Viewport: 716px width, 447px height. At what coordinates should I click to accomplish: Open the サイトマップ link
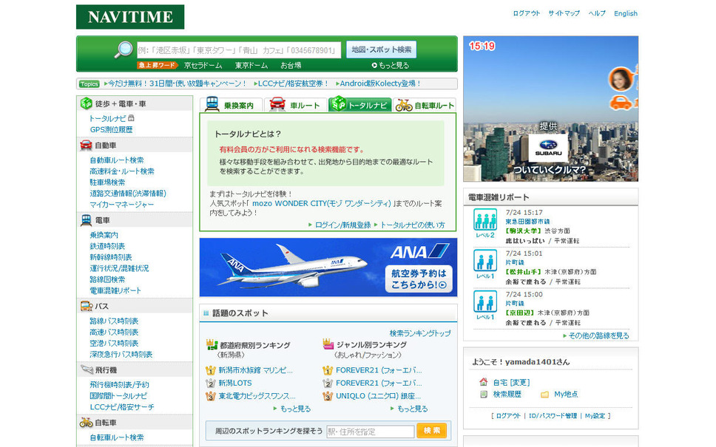(x=564, y=14)
